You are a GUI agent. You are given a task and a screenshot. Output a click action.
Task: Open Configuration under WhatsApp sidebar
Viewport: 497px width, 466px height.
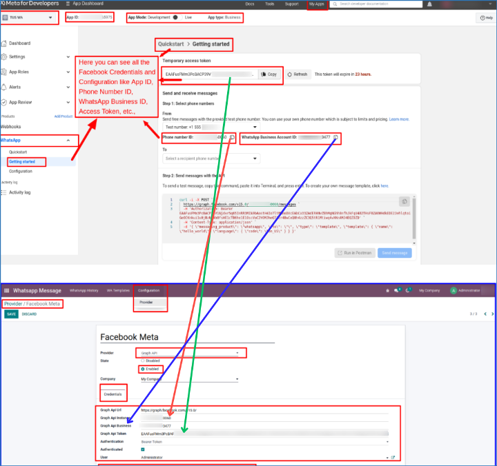click(21, 171)
